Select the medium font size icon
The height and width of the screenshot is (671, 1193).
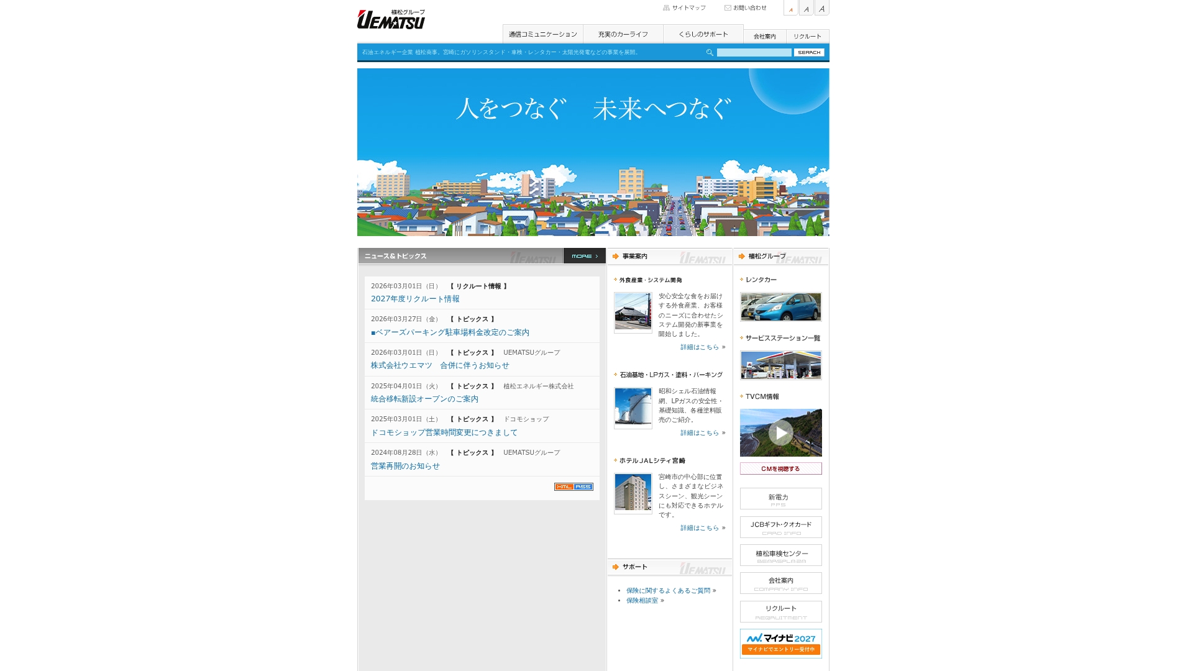[806, 7]
